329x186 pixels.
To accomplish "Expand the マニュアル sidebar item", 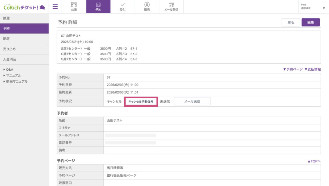I will point(13,75).
